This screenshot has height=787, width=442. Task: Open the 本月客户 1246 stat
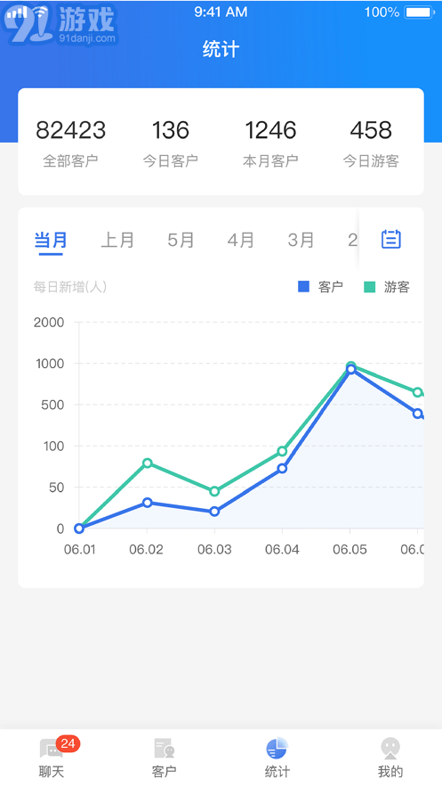(x=271, y=143)
